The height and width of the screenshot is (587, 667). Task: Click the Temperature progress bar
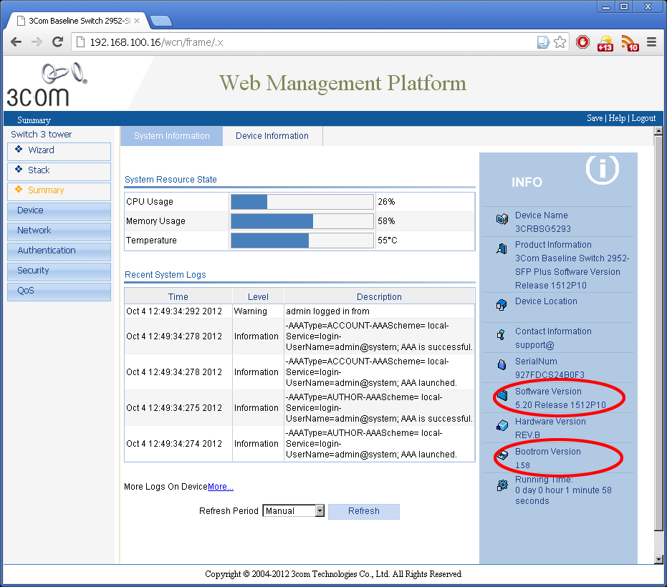click(x=302, y=240)
